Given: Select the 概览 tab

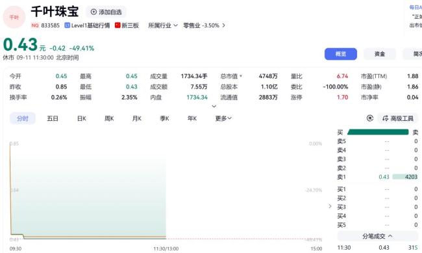Looking at the screenshot, I should pyautogui.click(x=341, y=54).
